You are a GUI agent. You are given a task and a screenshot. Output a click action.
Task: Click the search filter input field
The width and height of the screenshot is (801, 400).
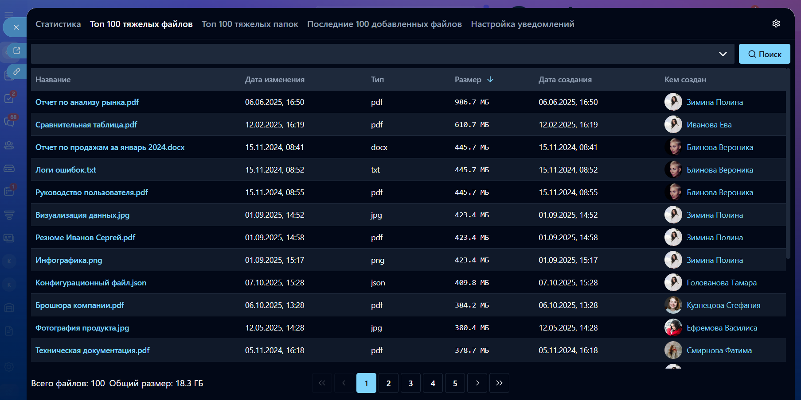click(372, 54)
